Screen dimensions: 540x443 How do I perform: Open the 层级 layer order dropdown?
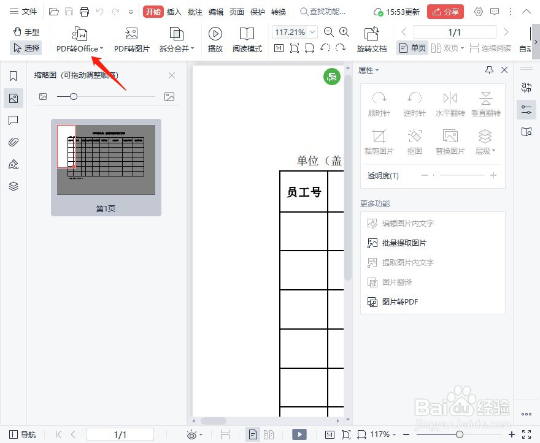485,142
